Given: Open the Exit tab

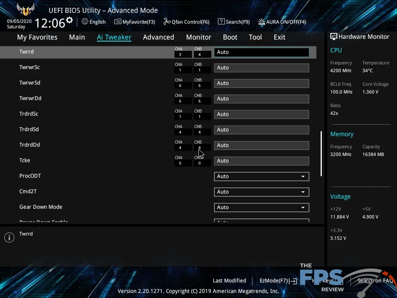Looking at the screenshot, I should [280, 37].
